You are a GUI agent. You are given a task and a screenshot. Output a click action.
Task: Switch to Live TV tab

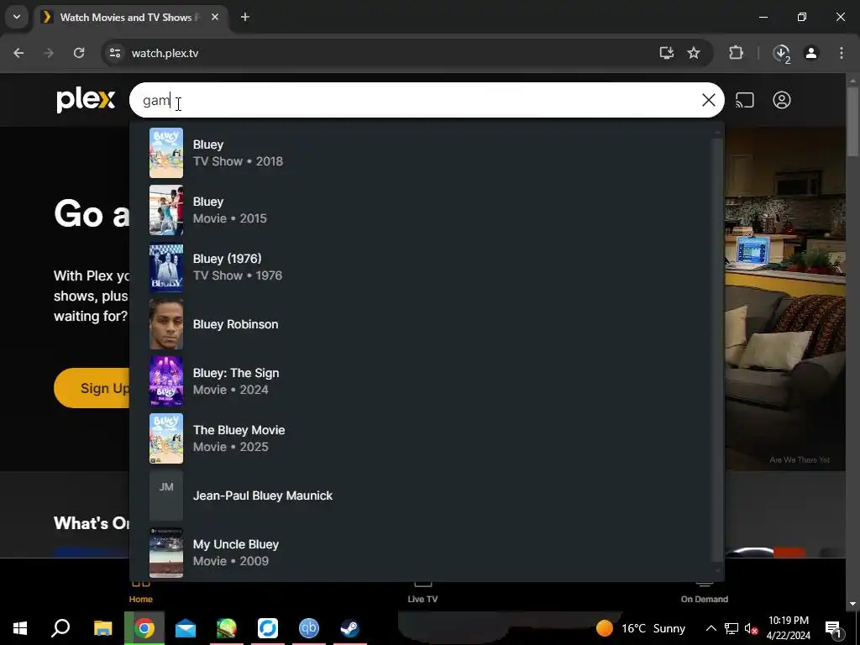pyautogui.click(x=423, y=592)
